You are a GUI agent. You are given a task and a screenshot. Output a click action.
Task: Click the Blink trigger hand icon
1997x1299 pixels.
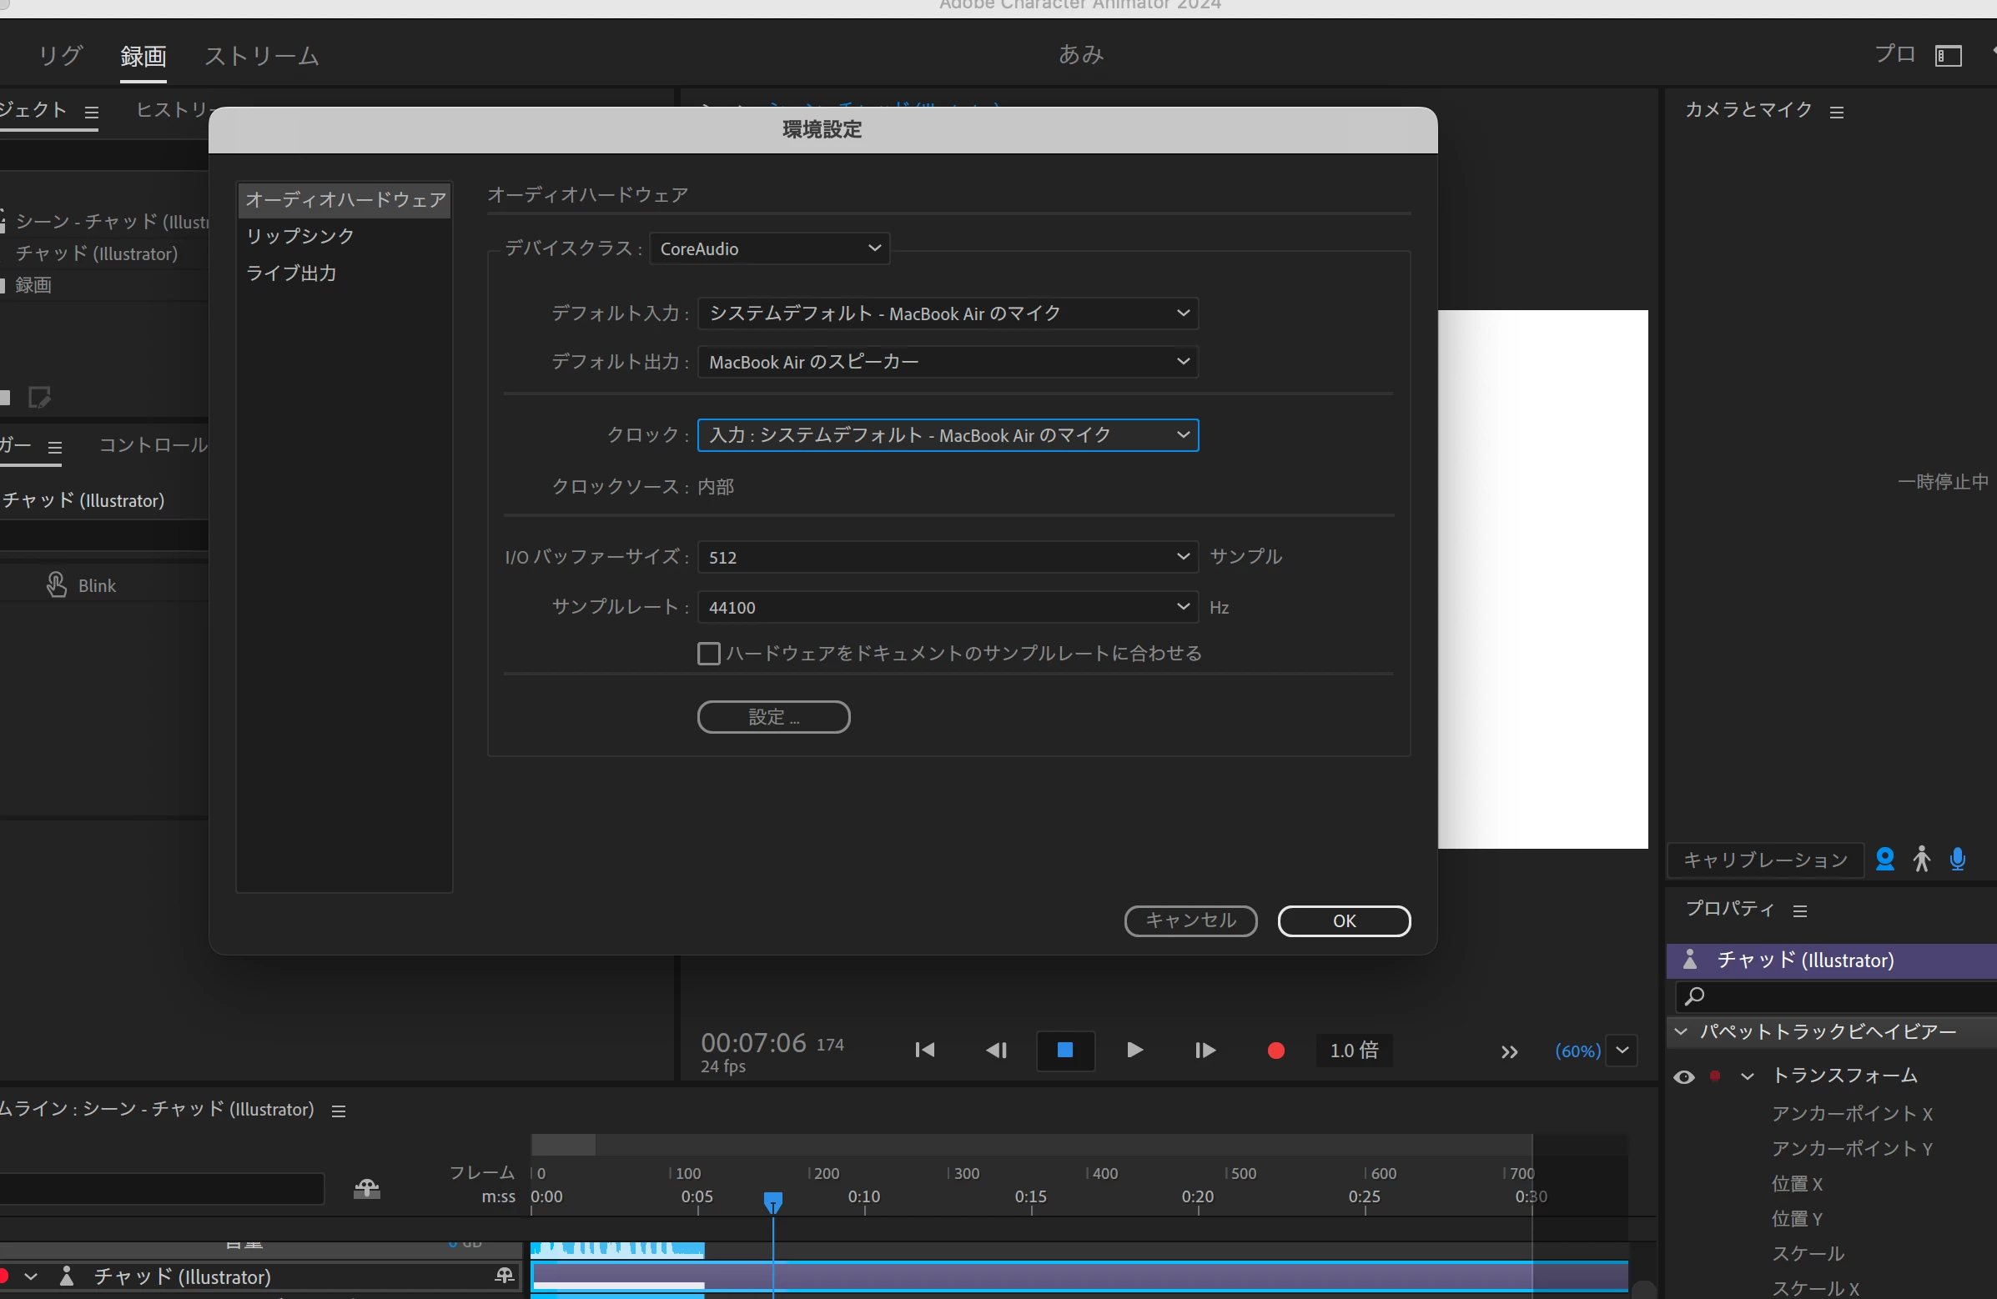tap(56, 585)
